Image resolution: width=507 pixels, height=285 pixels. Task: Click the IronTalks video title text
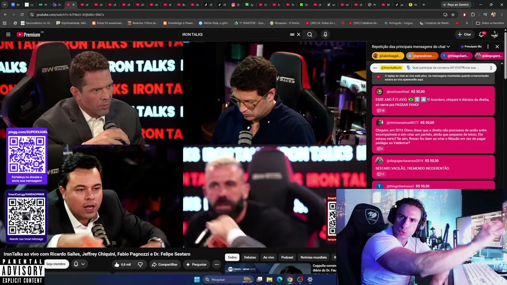click(97, 254)
